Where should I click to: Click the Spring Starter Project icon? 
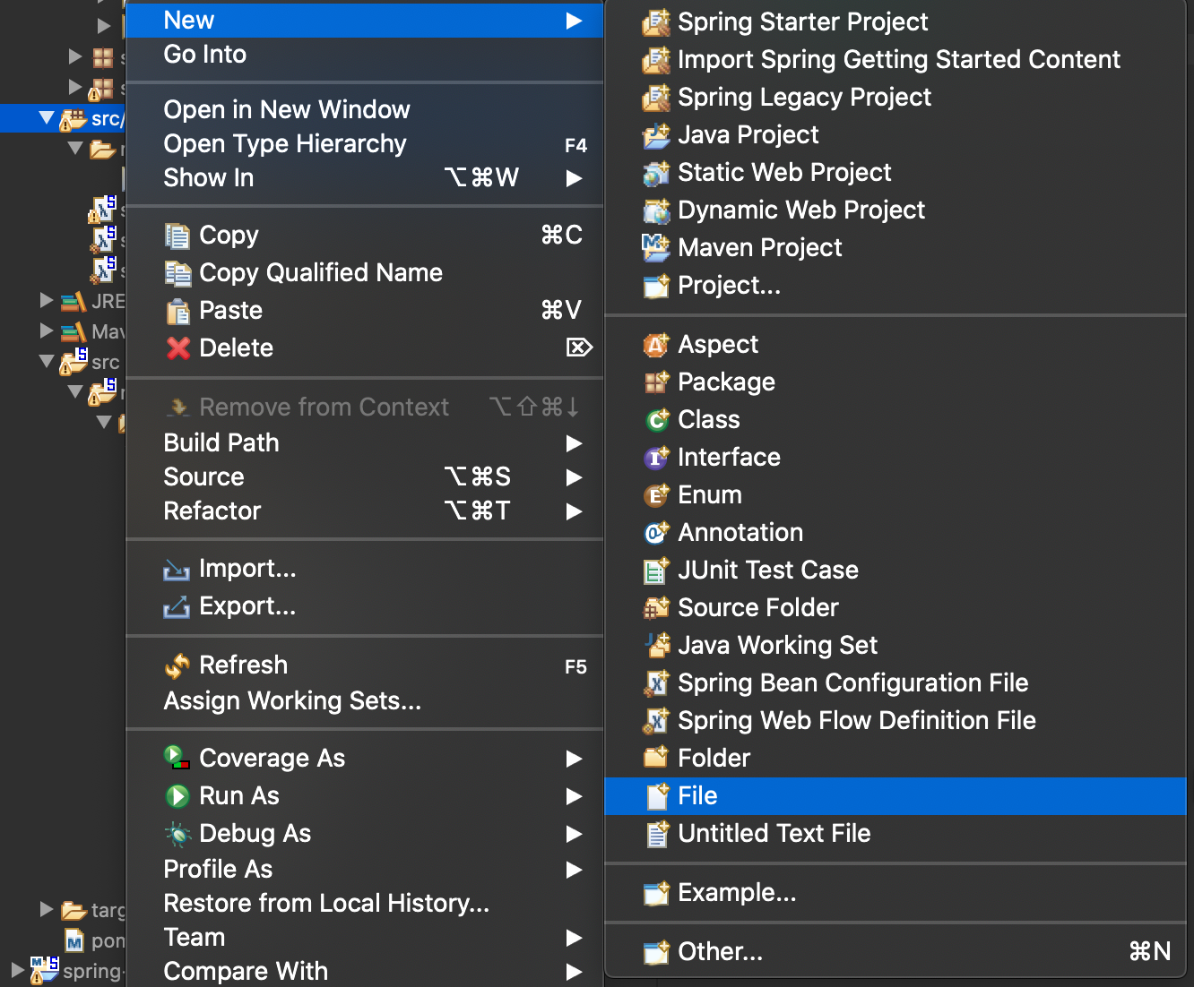click(x=656, y=22)
